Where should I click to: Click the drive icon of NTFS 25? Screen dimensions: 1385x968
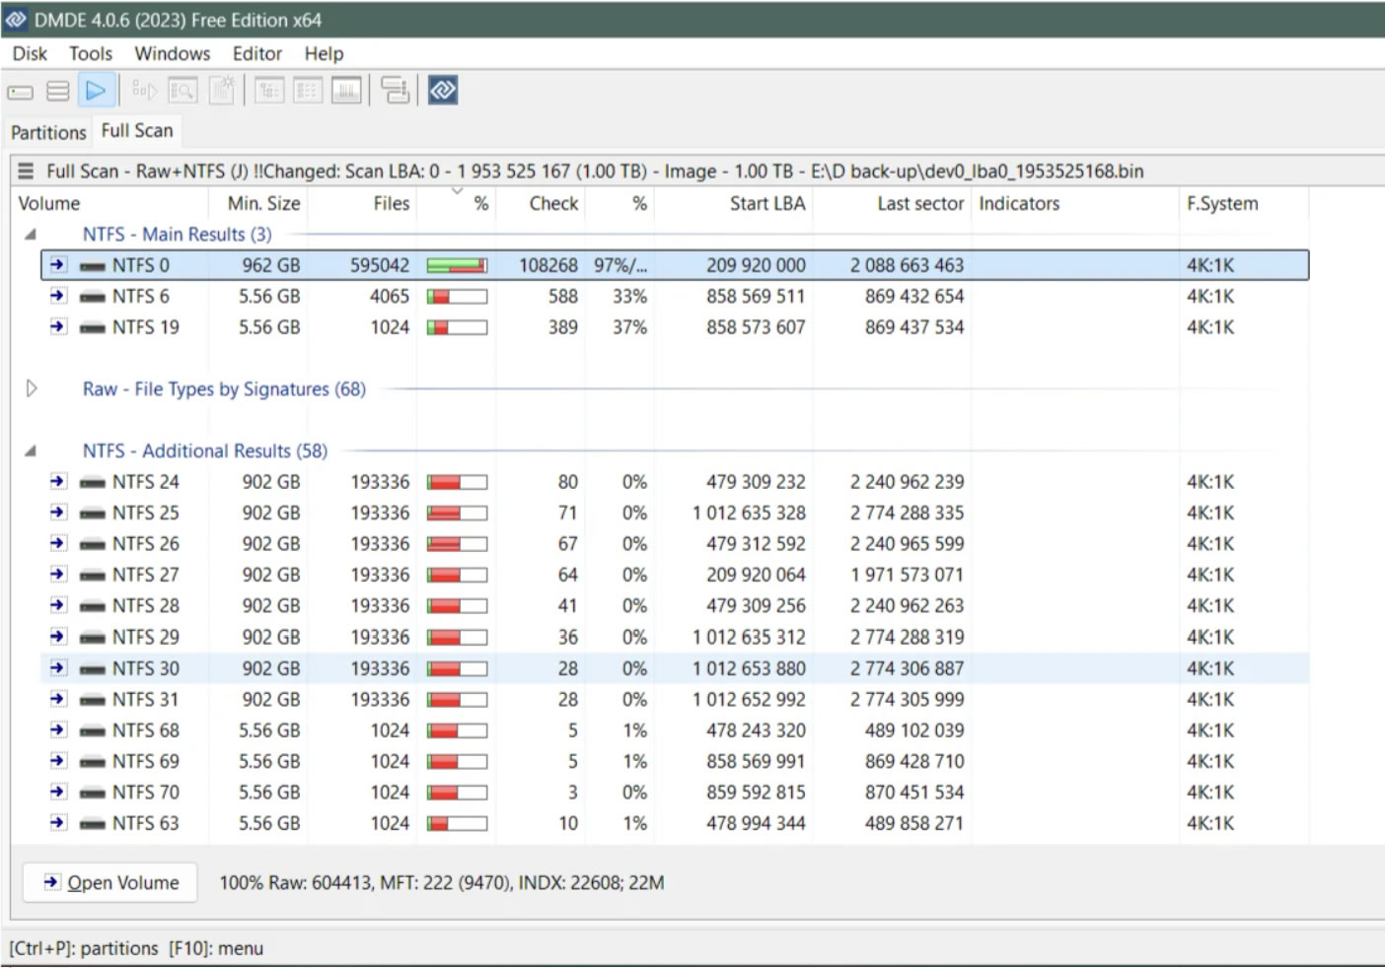pyautogui.click(x=93, y=513)
